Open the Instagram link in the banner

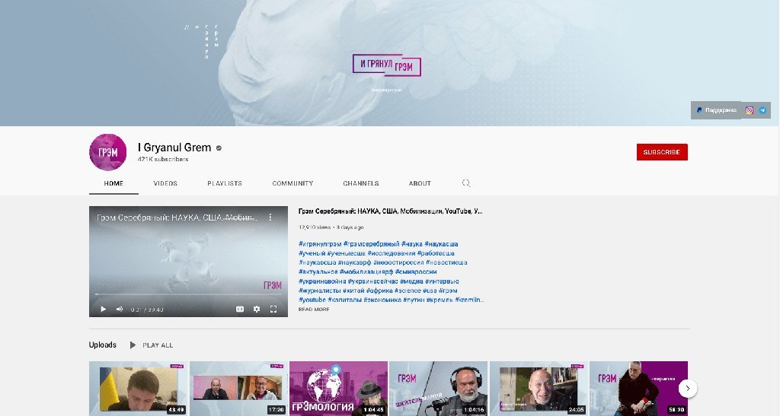coord(750,110)
